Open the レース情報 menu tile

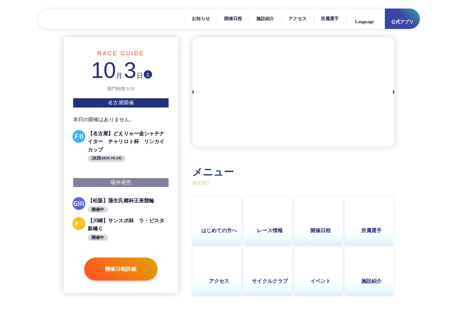tap(268, 221)
